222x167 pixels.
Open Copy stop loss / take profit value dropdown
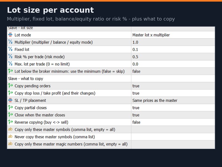173,93
